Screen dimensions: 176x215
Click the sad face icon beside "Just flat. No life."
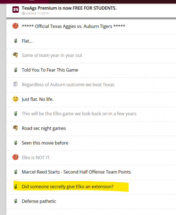click(x=15, y=99)
